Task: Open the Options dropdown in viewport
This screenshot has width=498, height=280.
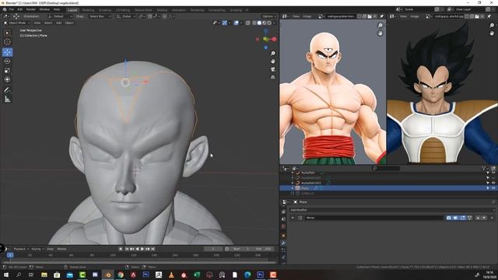Action: [269, 16]
